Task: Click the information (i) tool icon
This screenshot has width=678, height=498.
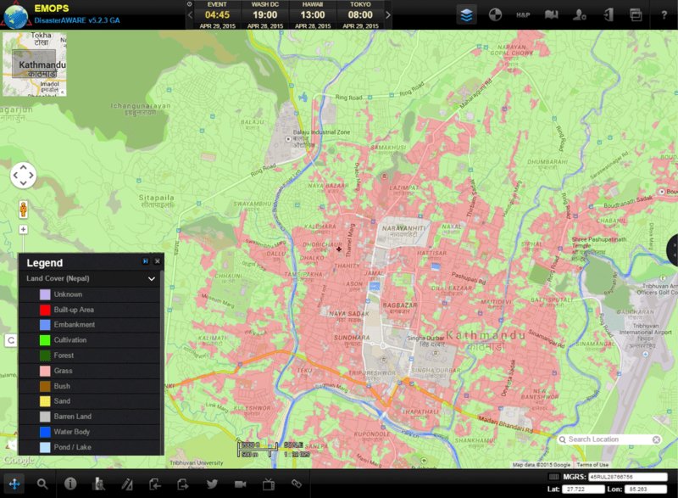Action: 70,484
